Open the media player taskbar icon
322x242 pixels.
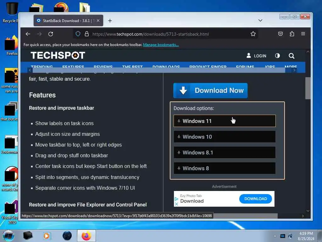coord(47,236)
